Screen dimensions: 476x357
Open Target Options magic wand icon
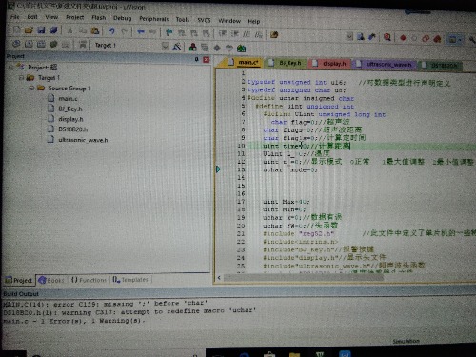[x=177, y=47]
